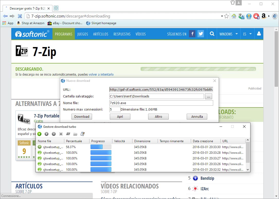Click the 58.37% progress bar of the paused download
The height and width of the screenshot is (199, 279).
click(101, 147)
